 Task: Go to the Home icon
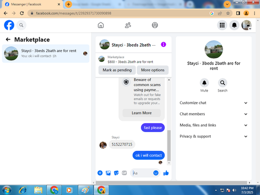click(101, 25)
